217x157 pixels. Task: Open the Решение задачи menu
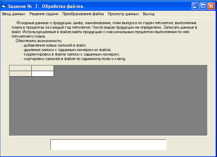pyautogui.click(x=44, y=14)
